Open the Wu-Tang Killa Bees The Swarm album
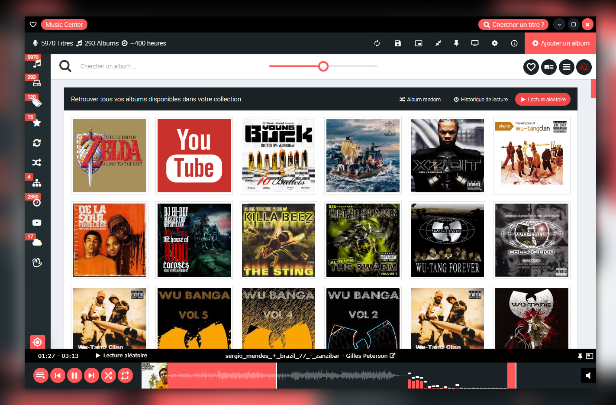Screen dimensions: 616x405 click(363, 240)
